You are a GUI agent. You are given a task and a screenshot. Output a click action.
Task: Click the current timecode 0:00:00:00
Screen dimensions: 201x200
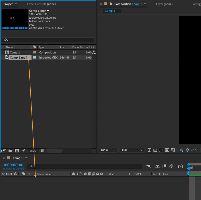pyautogui.click(x=13, y=165)
